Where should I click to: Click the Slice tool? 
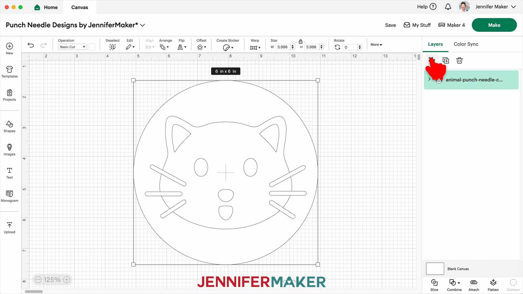(434, 285)
